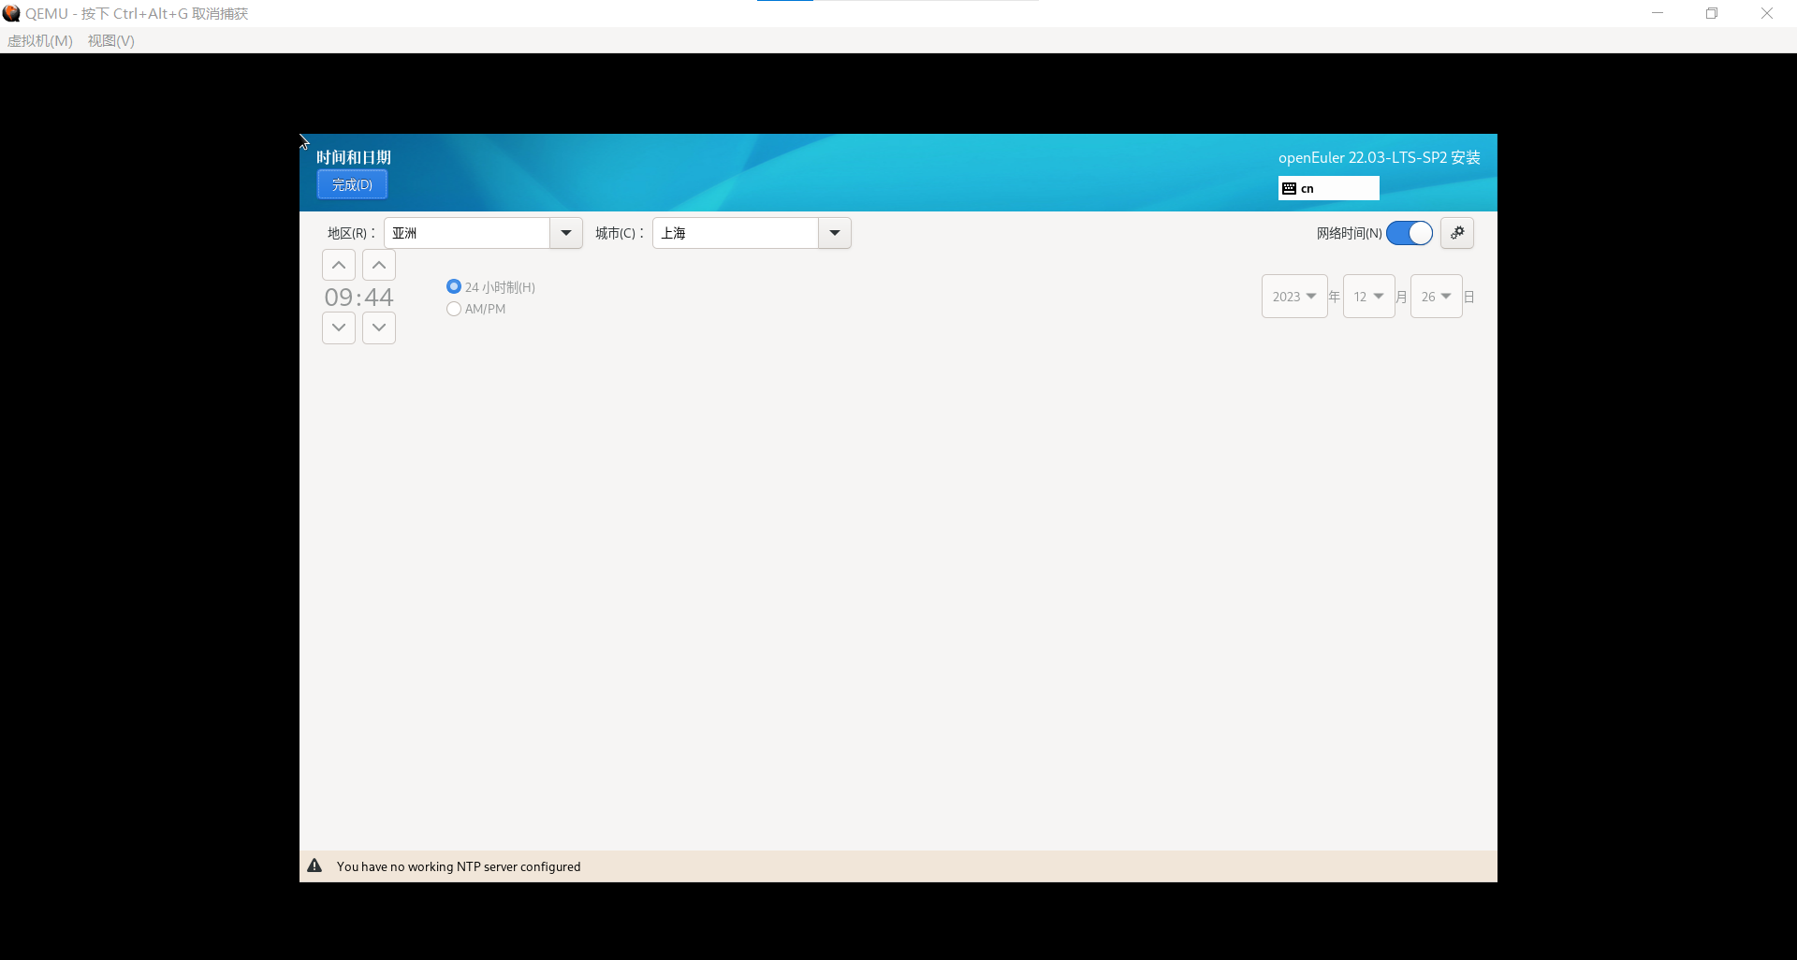1797x960 pixels.
Task: Open the day dropdown showing 26
Action: pos(1436,297)
